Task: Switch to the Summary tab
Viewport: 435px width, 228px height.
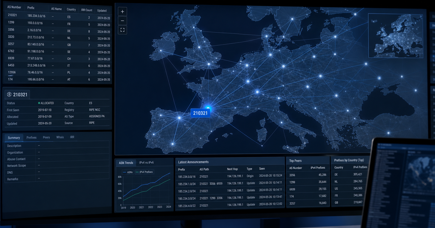Action: pos(14,138)
